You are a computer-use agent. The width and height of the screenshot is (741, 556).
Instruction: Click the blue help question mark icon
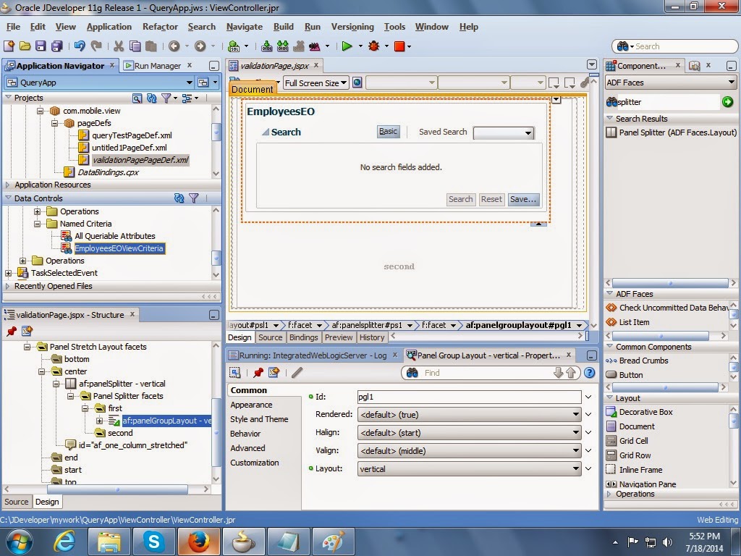pyautogui.click(x=589, y=373)
